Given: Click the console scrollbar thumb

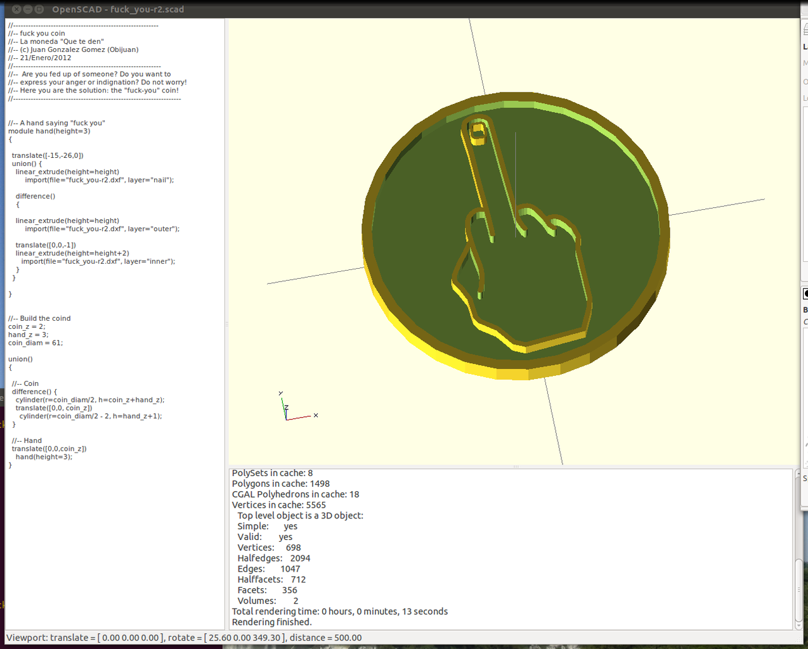Looking at the screenshot, I should coord(798,589).
